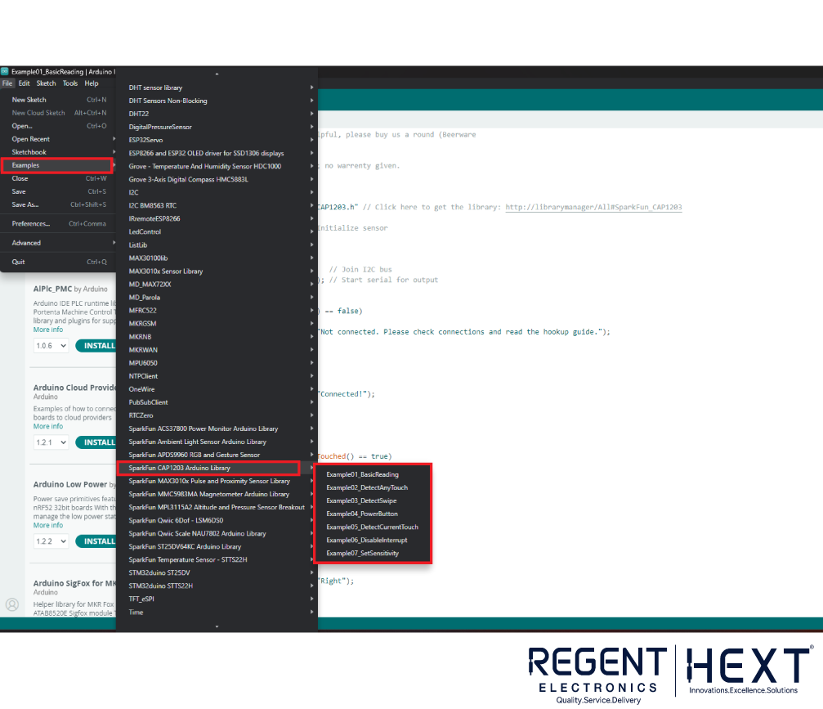Open Example07_SetSensitivity sketch

tap(373, 554)
